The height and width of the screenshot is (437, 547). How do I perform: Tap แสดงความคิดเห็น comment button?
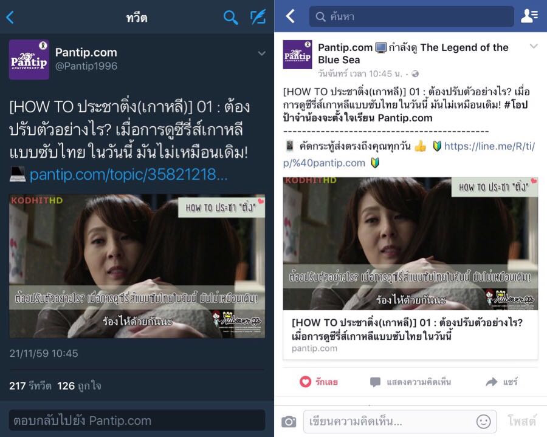[x=411, y=382]
